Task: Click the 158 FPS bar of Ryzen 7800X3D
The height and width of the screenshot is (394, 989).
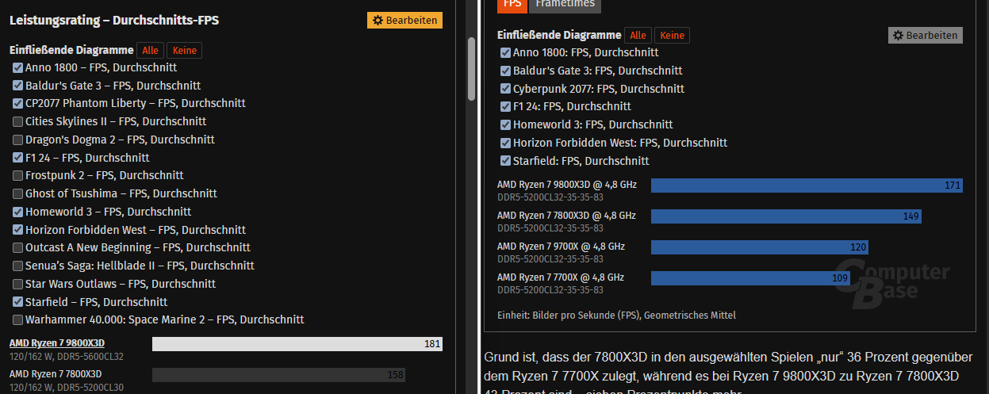Action: 278,374
